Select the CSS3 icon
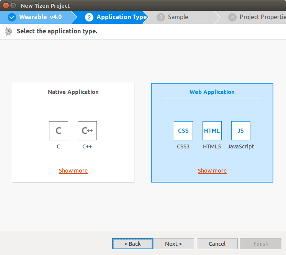The width and height of the screenshot is (286, 255). [183, 131]
